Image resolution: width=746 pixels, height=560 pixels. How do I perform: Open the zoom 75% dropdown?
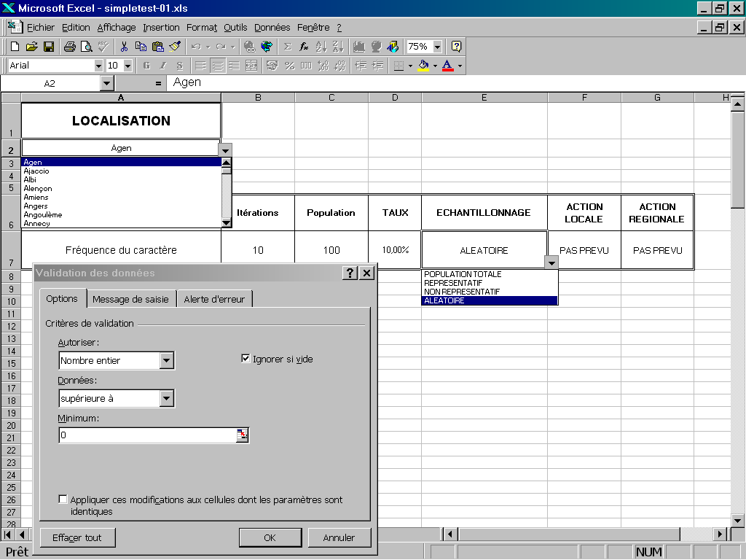[437, 47]
